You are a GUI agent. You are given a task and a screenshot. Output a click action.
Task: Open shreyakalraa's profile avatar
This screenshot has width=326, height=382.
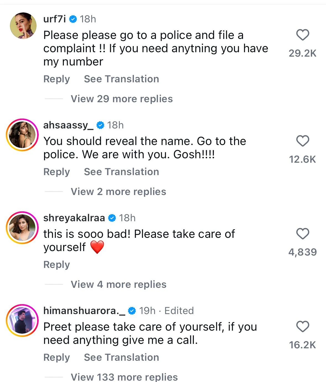tap(22, 228)
